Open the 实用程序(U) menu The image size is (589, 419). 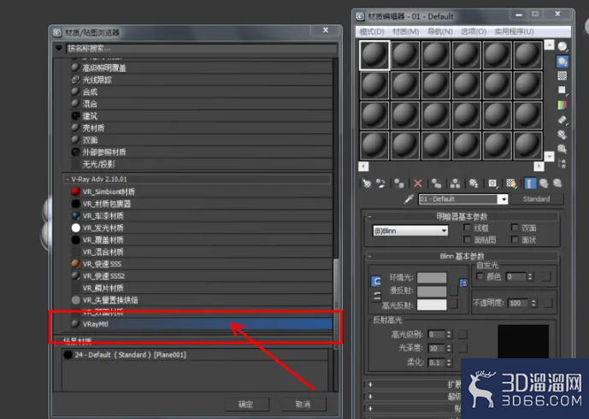[514, 32]
